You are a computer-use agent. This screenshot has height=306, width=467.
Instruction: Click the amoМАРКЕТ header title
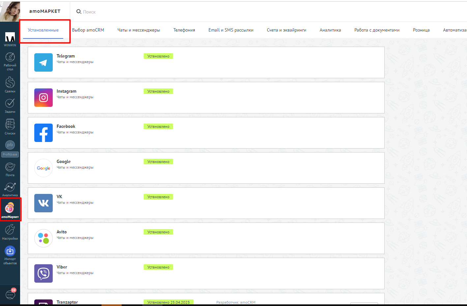pos(45,11)
